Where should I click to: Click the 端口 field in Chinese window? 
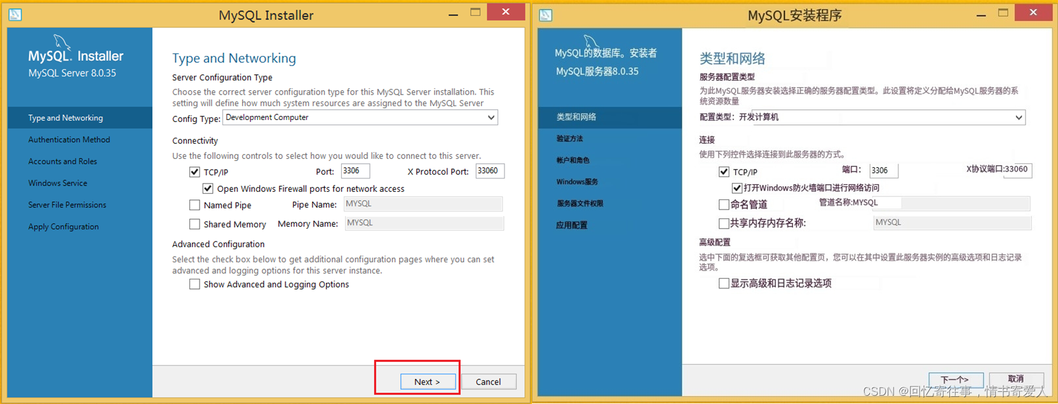[883, 170]
